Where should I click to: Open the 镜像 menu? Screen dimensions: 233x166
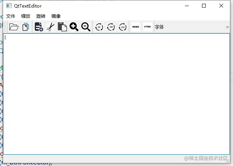tap(56, 16)
